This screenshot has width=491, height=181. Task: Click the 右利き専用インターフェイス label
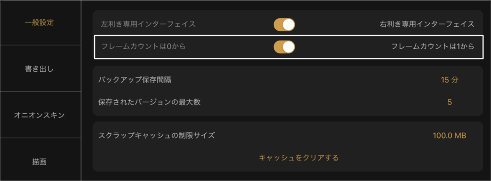click(427, 24)
